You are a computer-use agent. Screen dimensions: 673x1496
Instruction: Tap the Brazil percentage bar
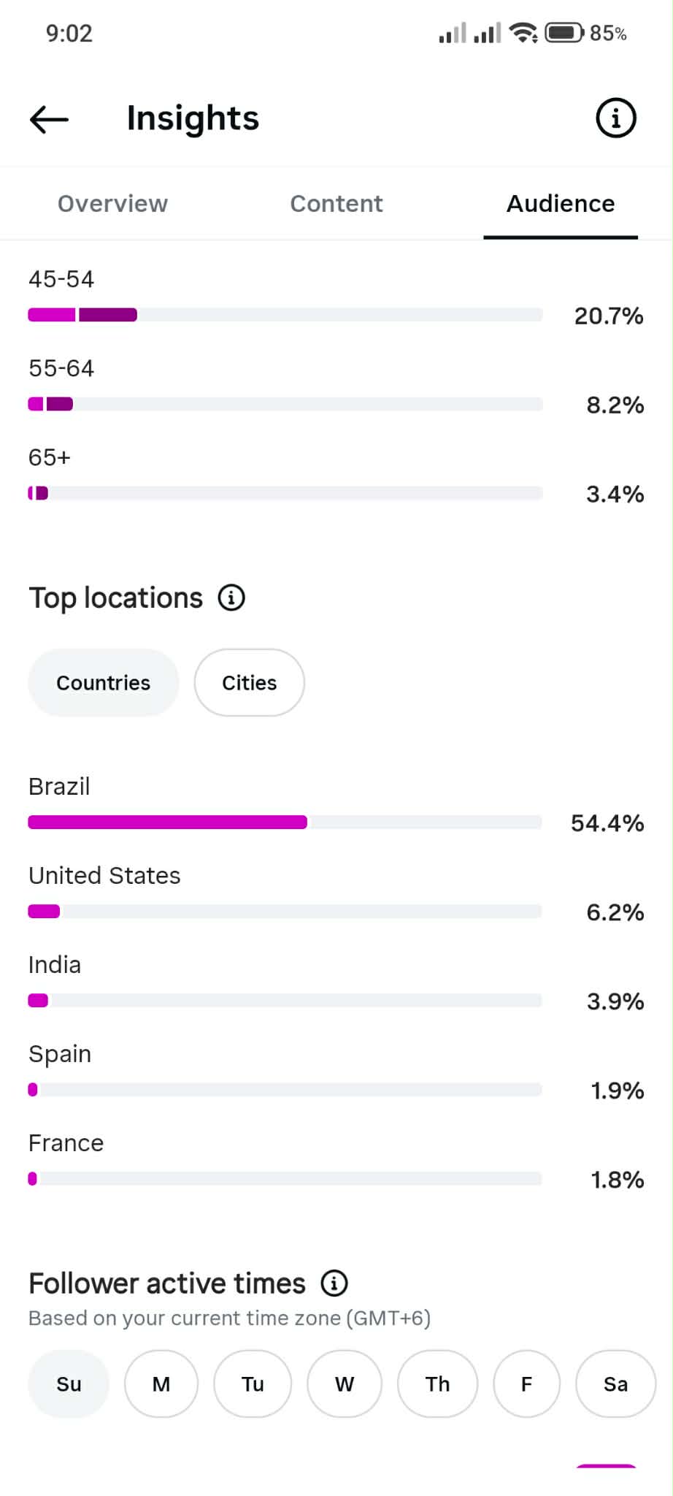[285, 823]
